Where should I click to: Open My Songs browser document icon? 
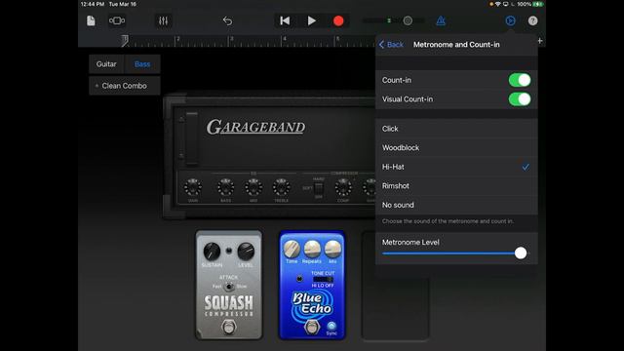(91, 20)
